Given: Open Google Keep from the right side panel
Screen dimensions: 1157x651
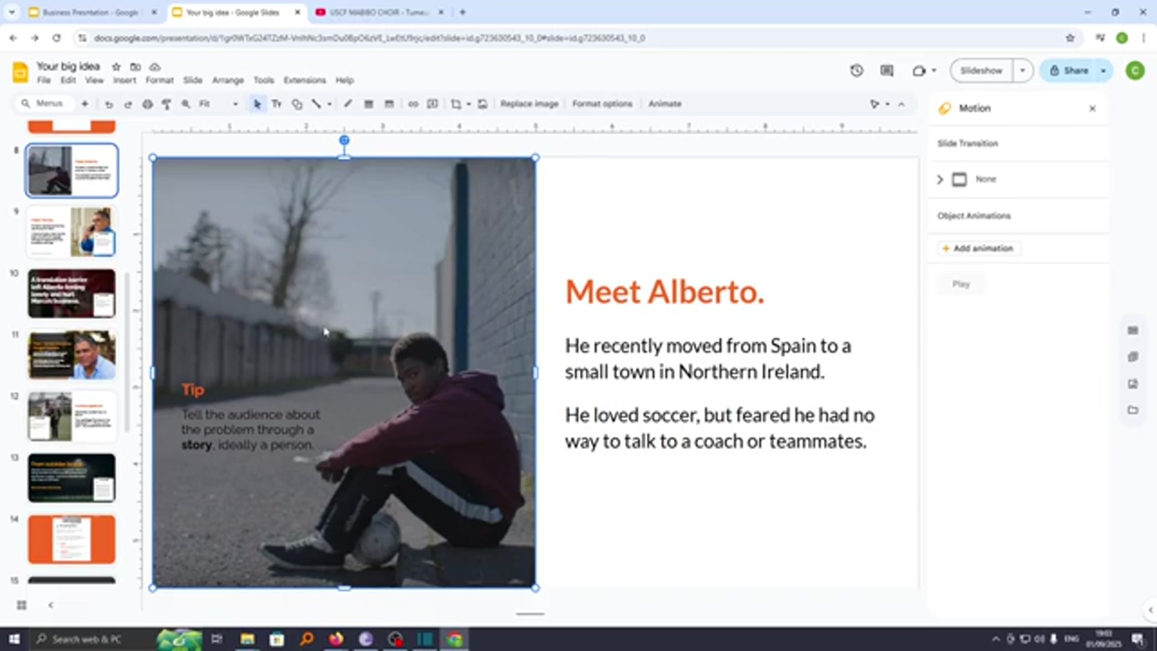Looking at the screenshot, I should click(x=1133, y=357).
